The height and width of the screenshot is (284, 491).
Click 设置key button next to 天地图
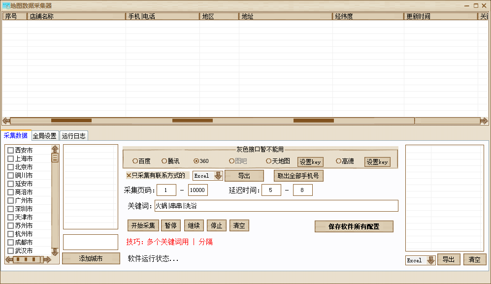point(310,162)
